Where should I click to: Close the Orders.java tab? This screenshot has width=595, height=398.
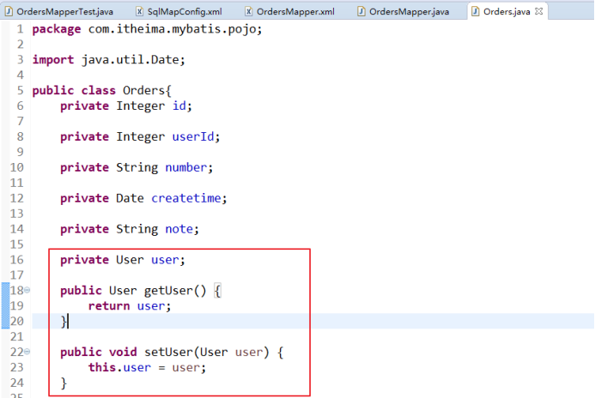[539, 11]
